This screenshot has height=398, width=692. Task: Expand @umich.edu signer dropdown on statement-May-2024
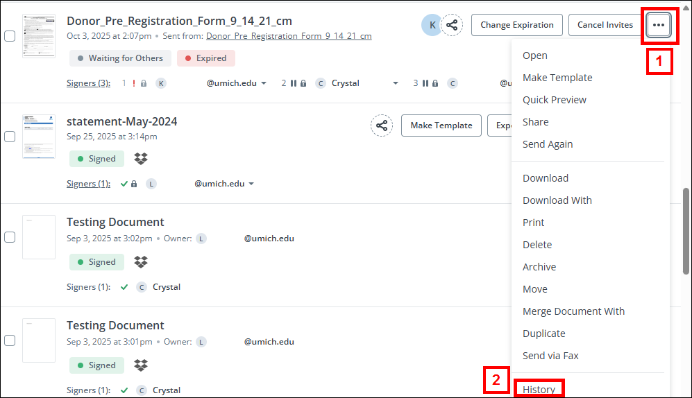(251, 184)
